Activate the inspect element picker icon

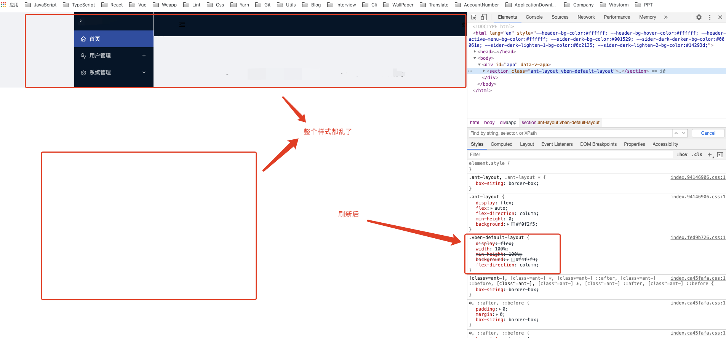tap(474, 17)
